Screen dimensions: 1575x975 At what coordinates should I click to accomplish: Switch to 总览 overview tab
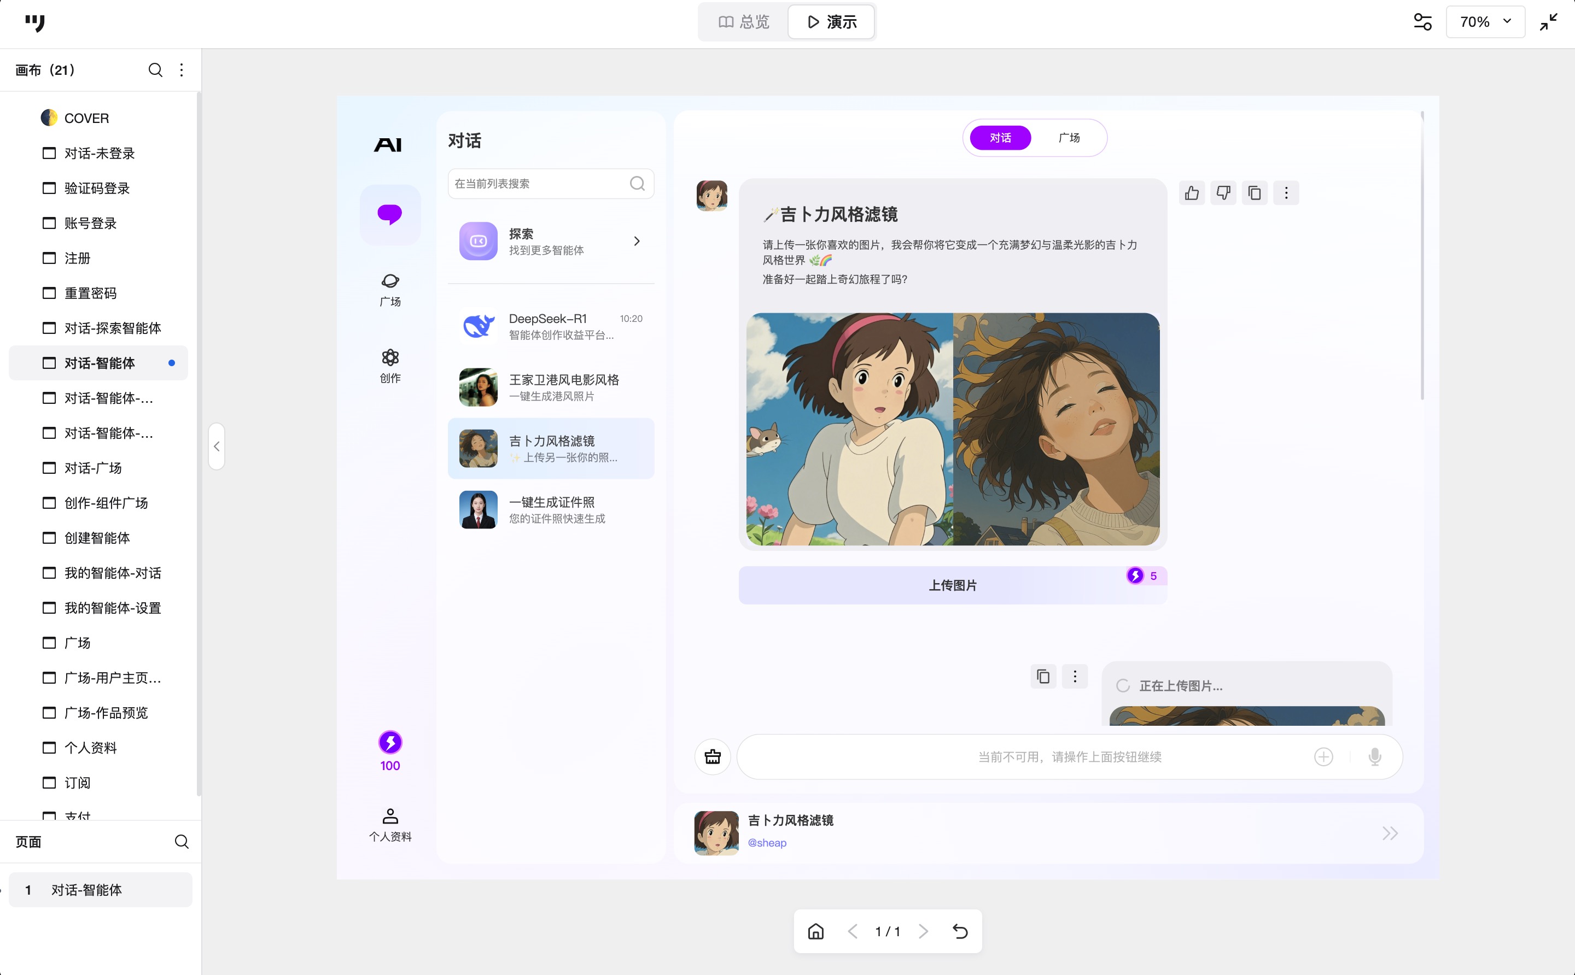coord(744,22)
